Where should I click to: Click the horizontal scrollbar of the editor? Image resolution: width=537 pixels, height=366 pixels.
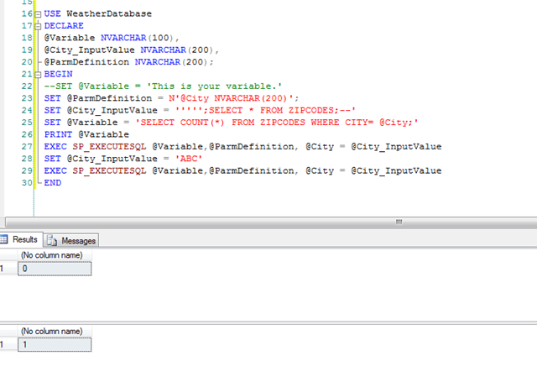click(x=271, y=222)
